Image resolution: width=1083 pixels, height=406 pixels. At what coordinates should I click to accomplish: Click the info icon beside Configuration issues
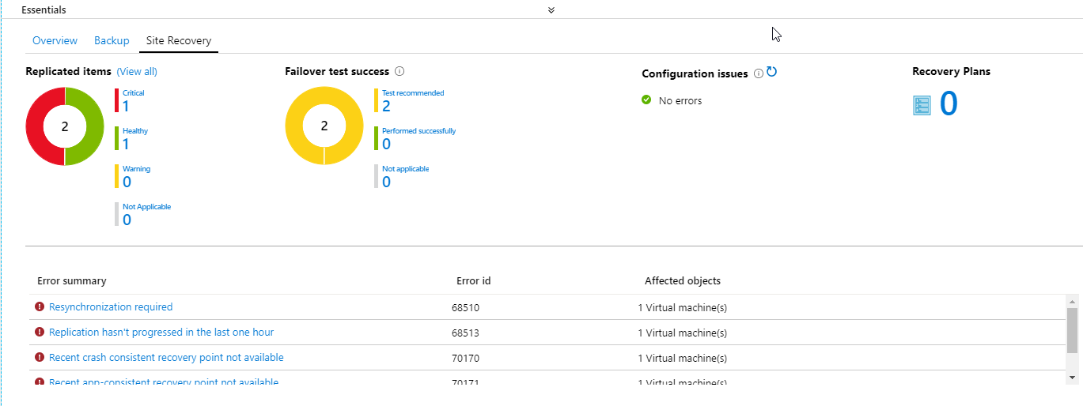coord(759,73)
